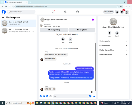The height and width of the screenshot is (105, 132).
Task: Open account profile avatar menu
Action: [127, 12]
